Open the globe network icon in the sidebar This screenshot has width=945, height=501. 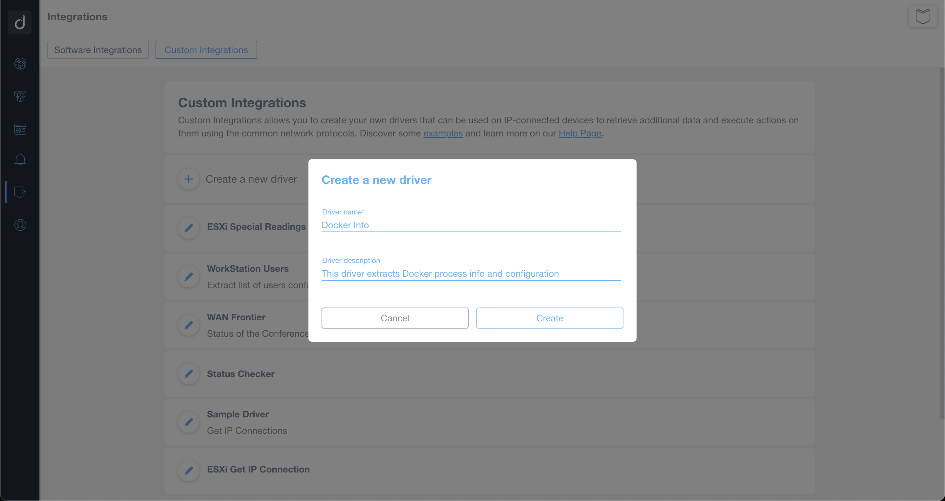coord(20,64)
